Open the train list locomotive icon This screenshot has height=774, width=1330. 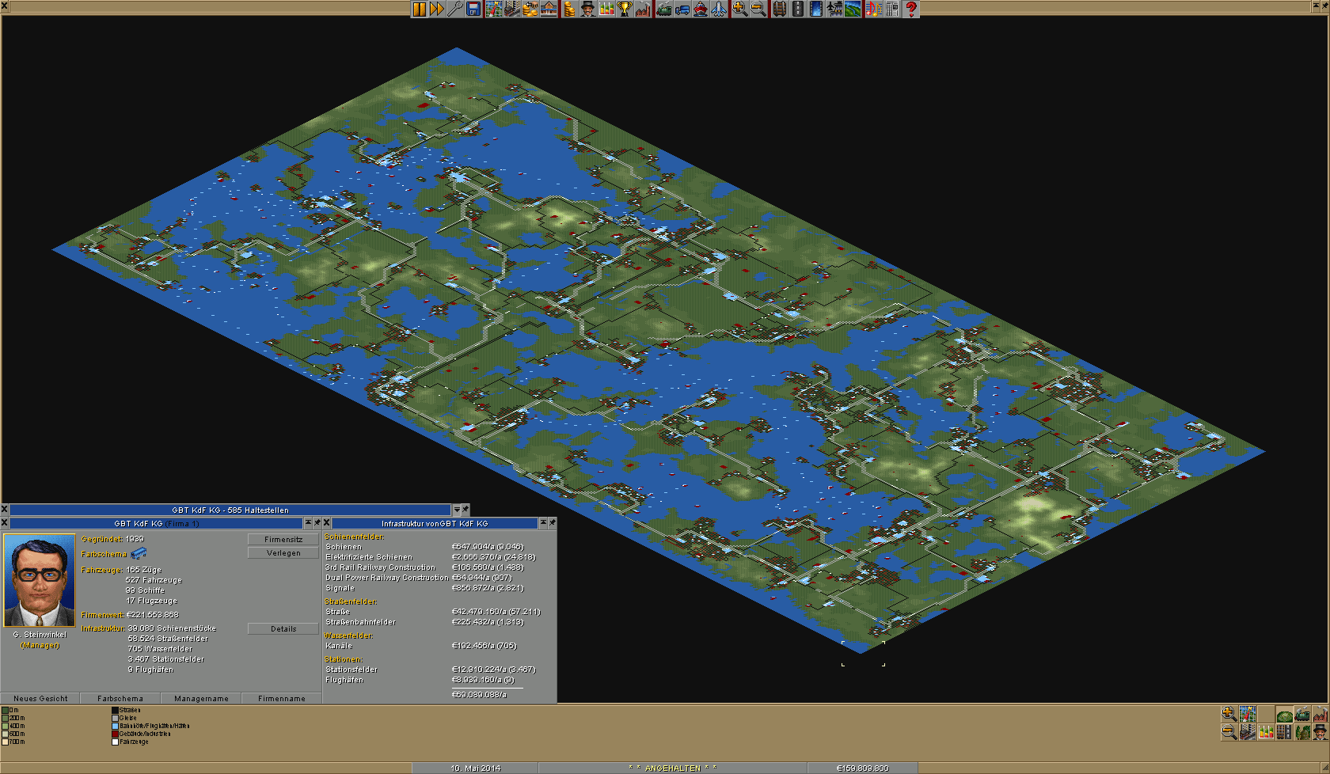[664, 9]
